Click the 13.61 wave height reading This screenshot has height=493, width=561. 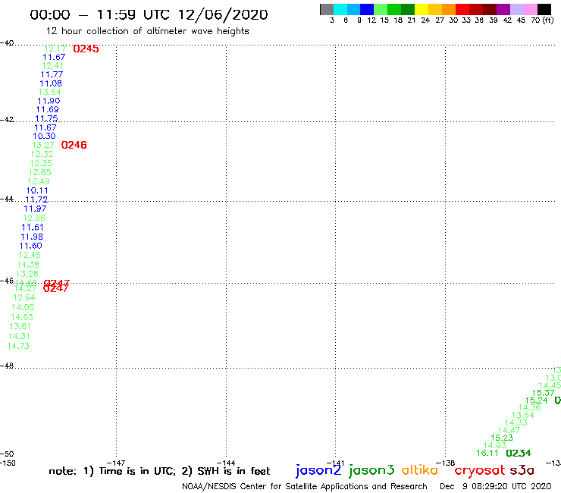coord(20,327)
